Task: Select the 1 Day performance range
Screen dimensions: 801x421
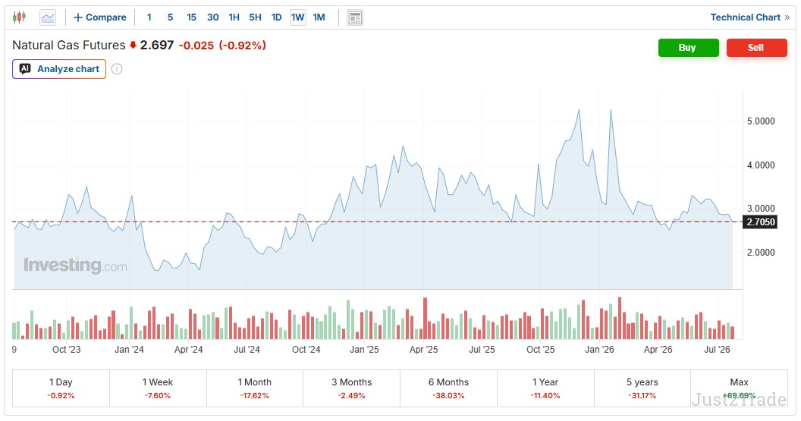Action: [x=61, y=388]
